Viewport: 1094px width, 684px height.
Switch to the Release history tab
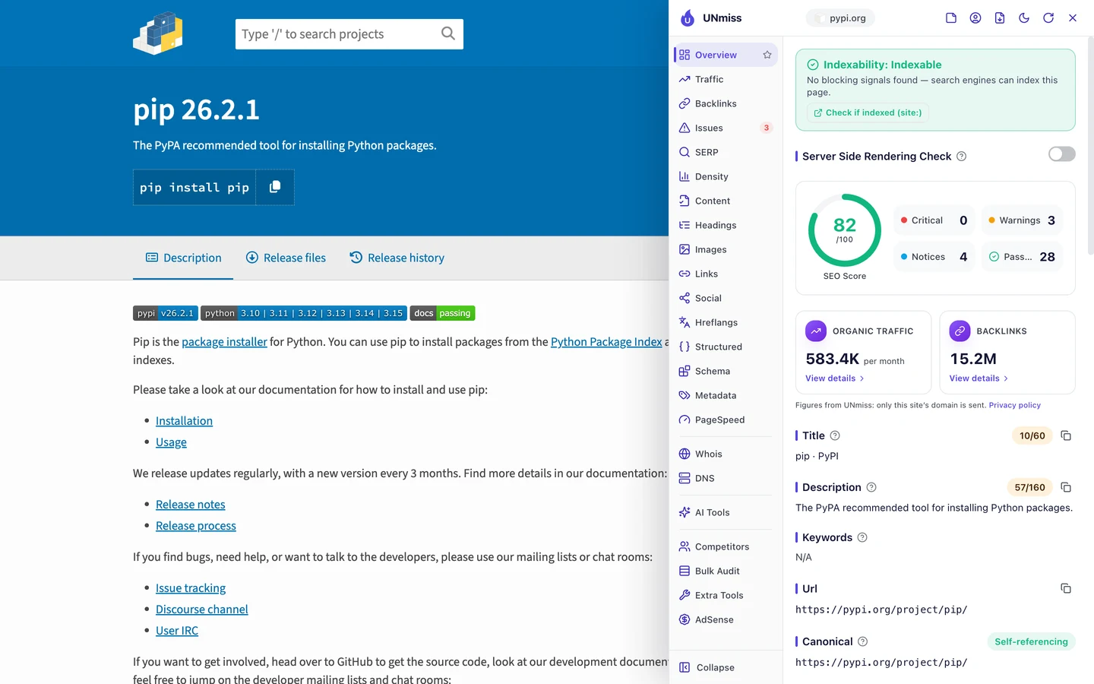[x=397, y=258]
